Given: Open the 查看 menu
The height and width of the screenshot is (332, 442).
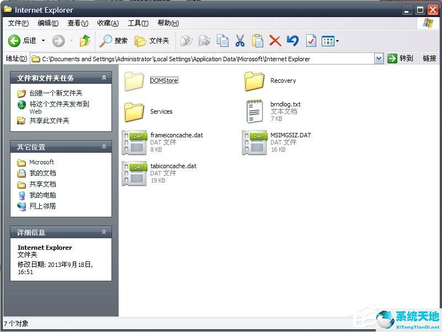Looking at the screenshot, I should coord(77,23).
